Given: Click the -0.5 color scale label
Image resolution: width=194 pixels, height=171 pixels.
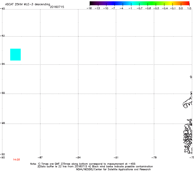Looking at the screenshot, I should 156,8.
